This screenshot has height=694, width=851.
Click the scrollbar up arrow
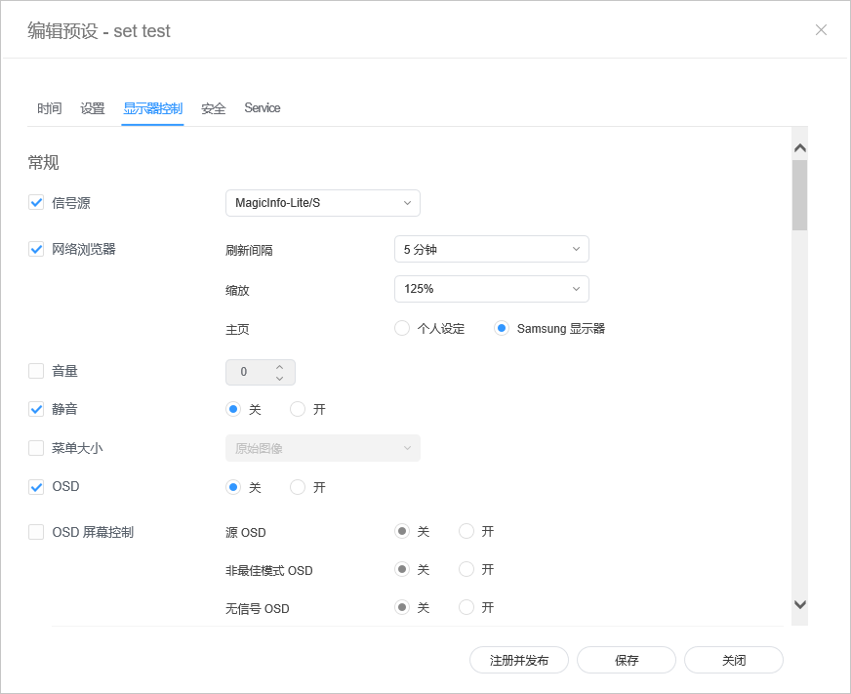click(x=800, y=148)
